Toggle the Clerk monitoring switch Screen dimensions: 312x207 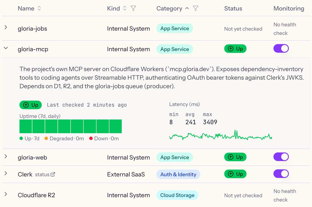281,174
